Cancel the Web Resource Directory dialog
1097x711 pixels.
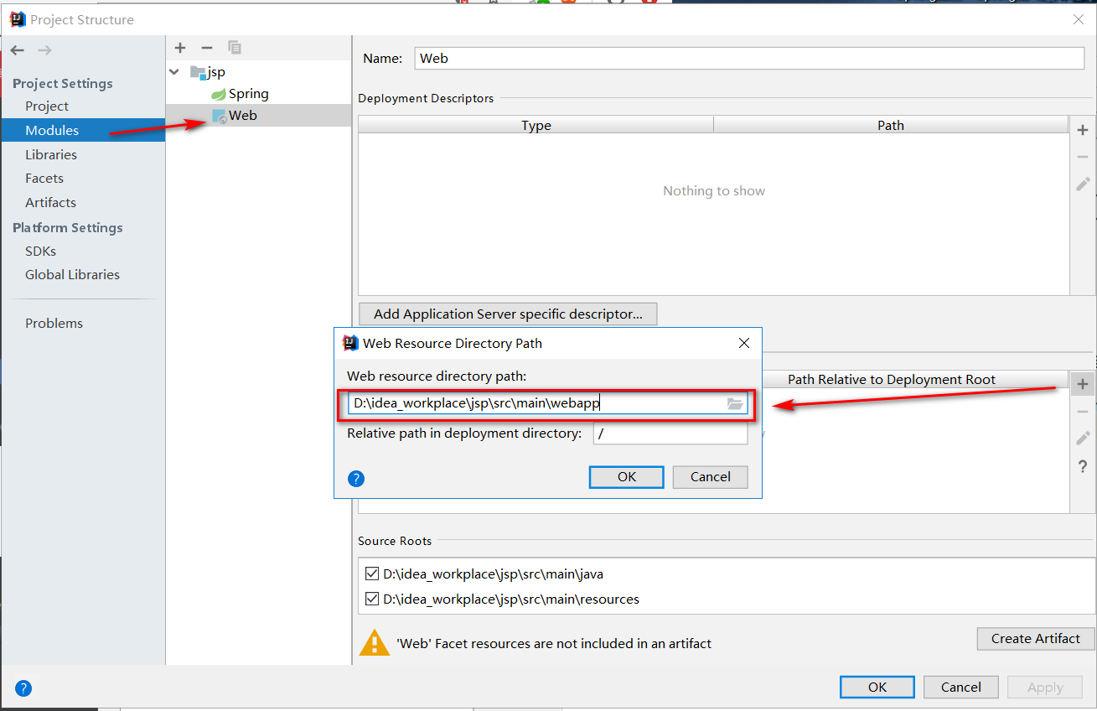pyautogui.click(x=711, y=476)
